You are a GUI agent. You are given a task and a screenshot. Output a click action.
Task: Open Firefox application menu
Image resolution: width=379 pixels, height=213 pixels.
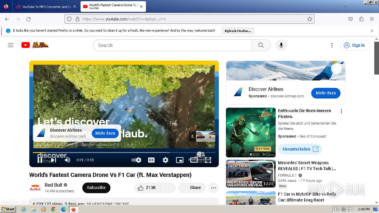[372, 19]
